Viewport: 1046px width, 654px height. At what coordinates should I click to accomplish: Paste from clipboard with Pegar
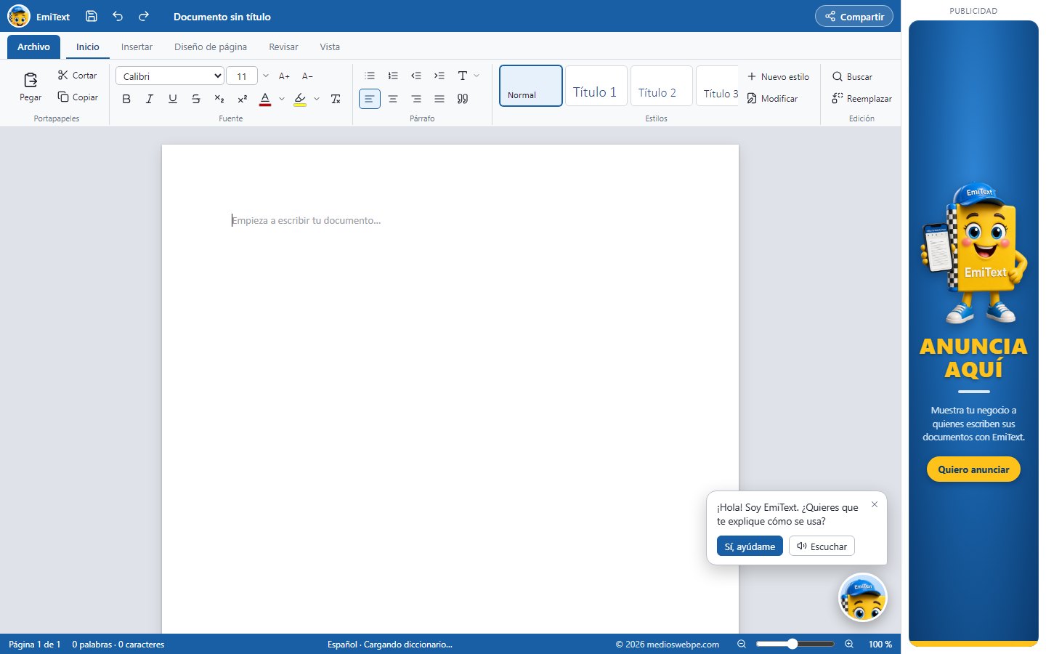coord(31,87)
